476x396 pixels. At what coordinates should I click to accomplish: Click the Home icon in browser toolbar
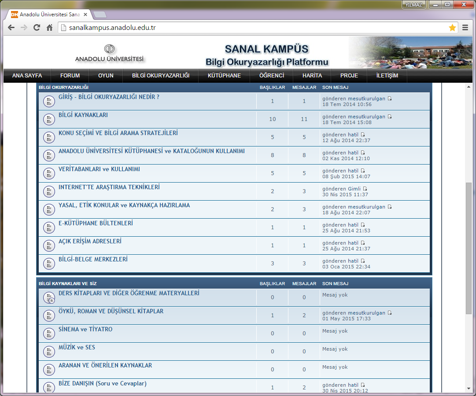point(50,28)
